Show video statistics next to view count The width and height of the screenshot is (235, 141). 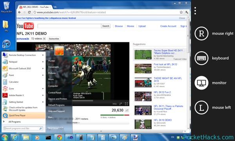click(x=127, y=110)
